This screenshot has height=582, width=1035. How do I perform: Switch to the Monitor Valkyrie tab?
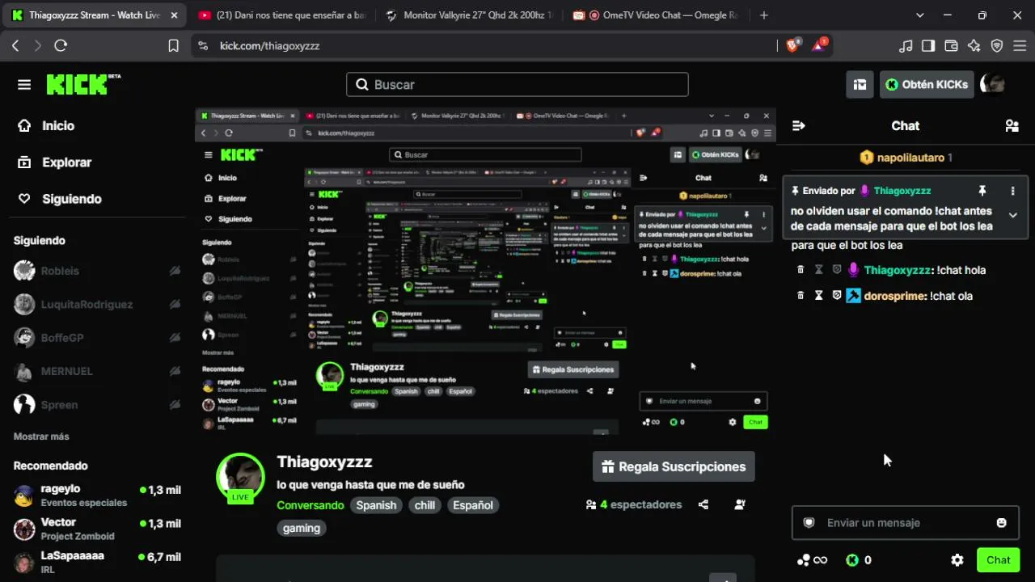(469, 15)
